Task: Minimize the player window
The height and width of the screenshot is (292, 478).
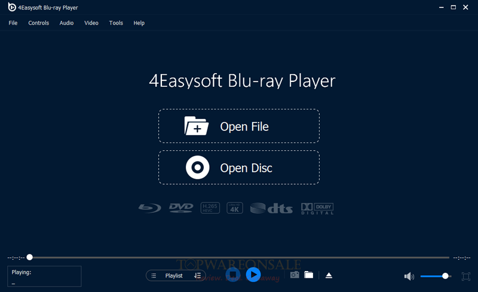Action: point(441,7)
